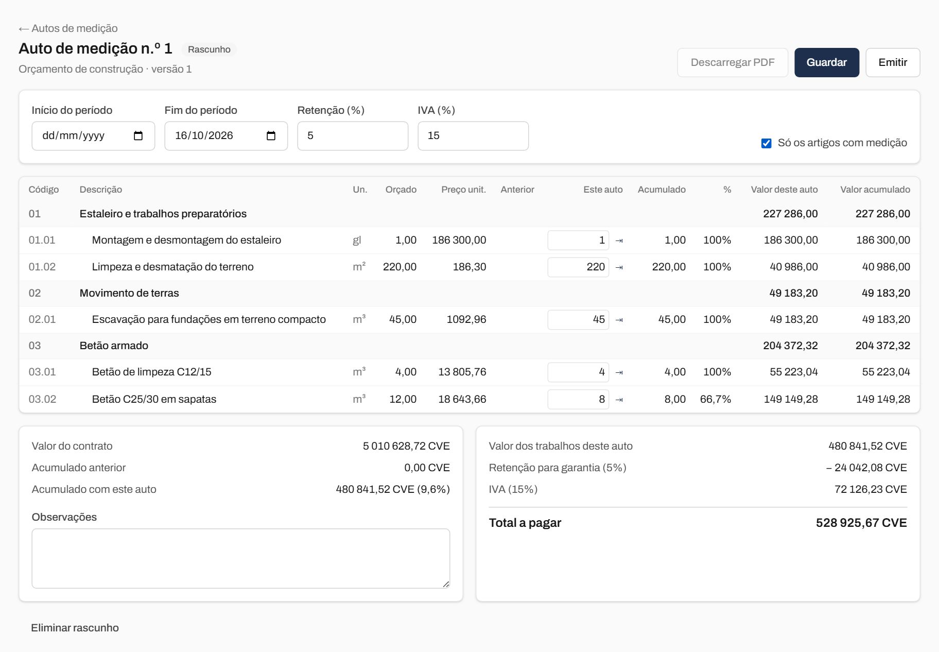939x652 pixels.
Task: Click the Rascunho status badge
Action: click(x=209, y=49)
